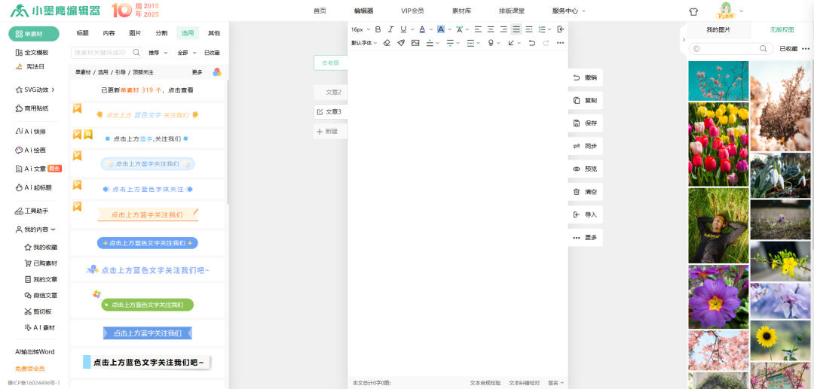Screen dimensions: 814x389
Task: Click 导入 import button
Action: (586, 214)
